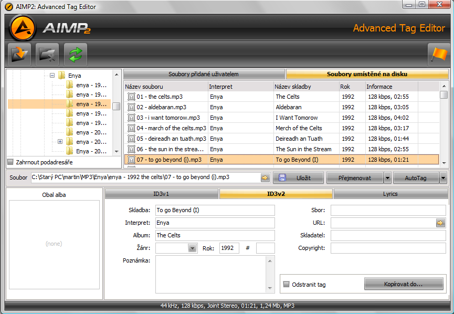Collapse the Enya tree node

[52, 75]
